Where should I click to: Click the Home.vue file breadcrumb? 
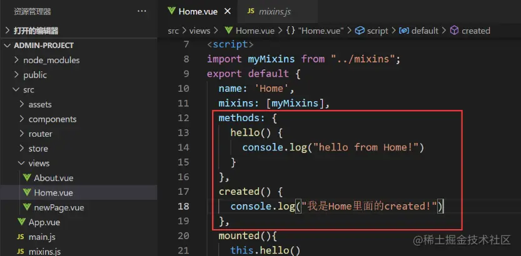click(255, 31)
